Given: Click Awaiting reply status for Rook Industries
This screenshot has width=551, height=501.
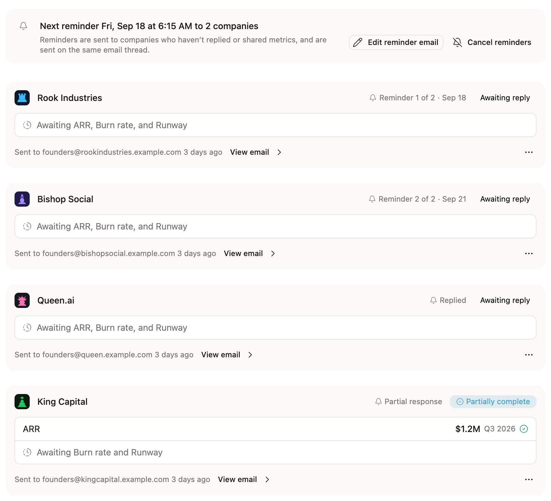Looking at the screenshot, I should coord(505,98).
